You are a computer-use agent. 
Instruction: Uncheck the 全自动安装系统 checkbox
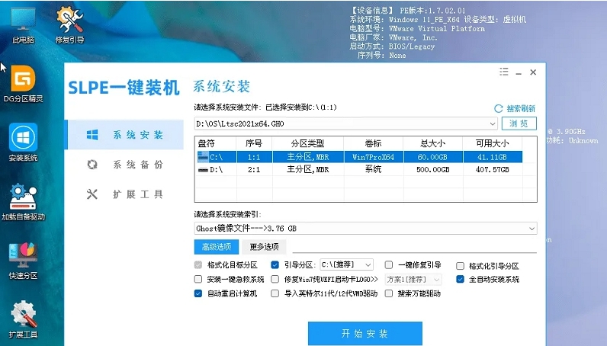pyautogui.click(x=460, y=279)
